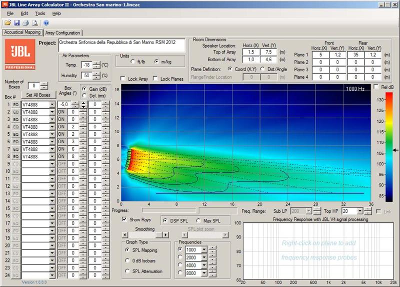Click the EQ button for box 2
This screenshot has width=400, height=287.
coord(16,112)
